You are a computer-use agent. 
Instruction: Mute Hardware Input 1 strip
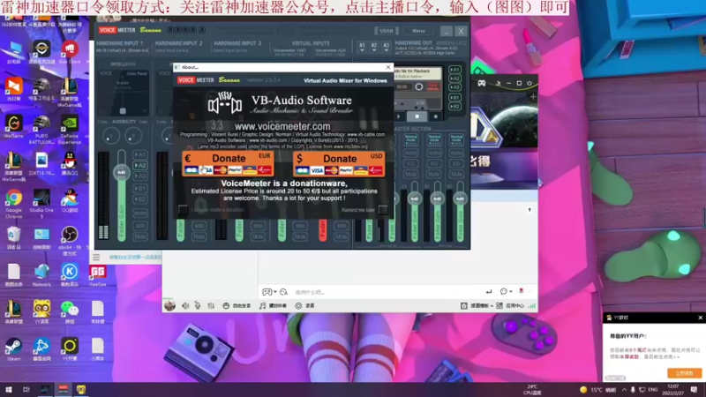coord(140,236)
